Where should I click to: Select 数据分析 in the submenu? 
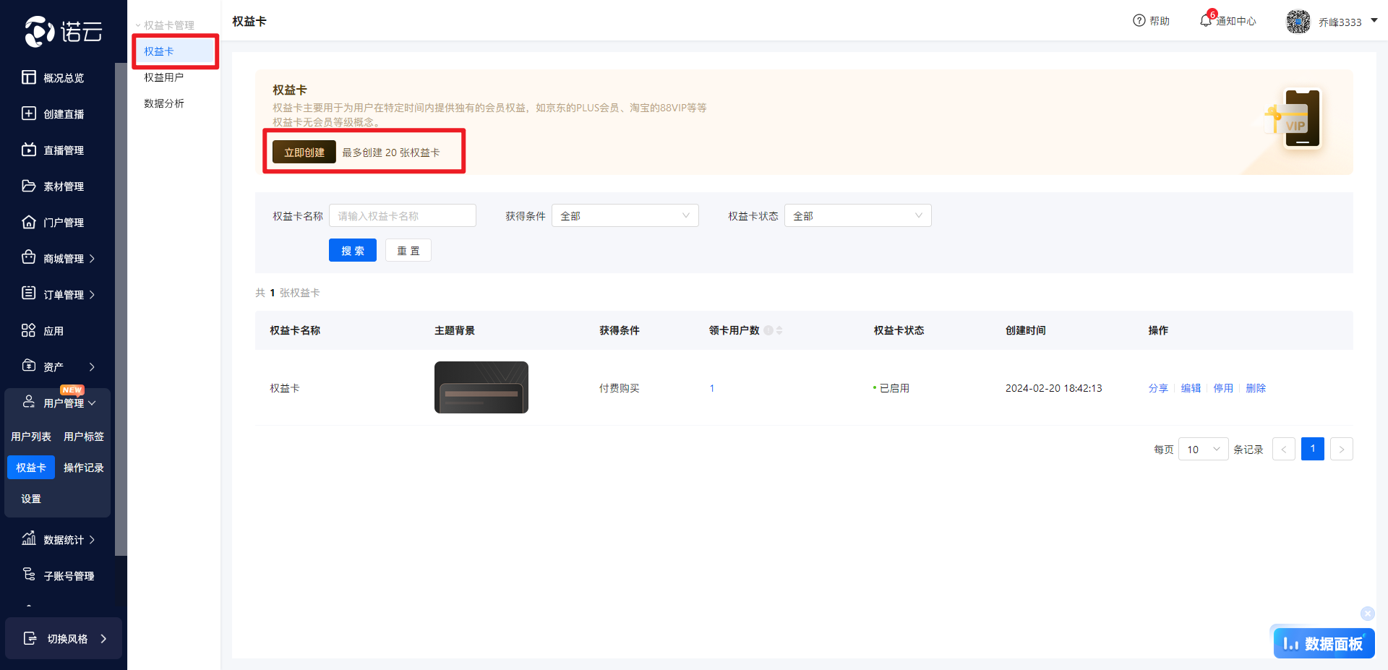coord(164,103)
